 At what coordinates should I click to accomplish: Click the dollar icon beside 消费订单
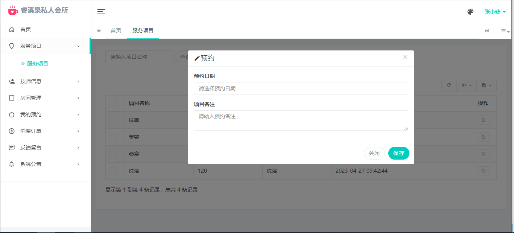coord(12,131)
